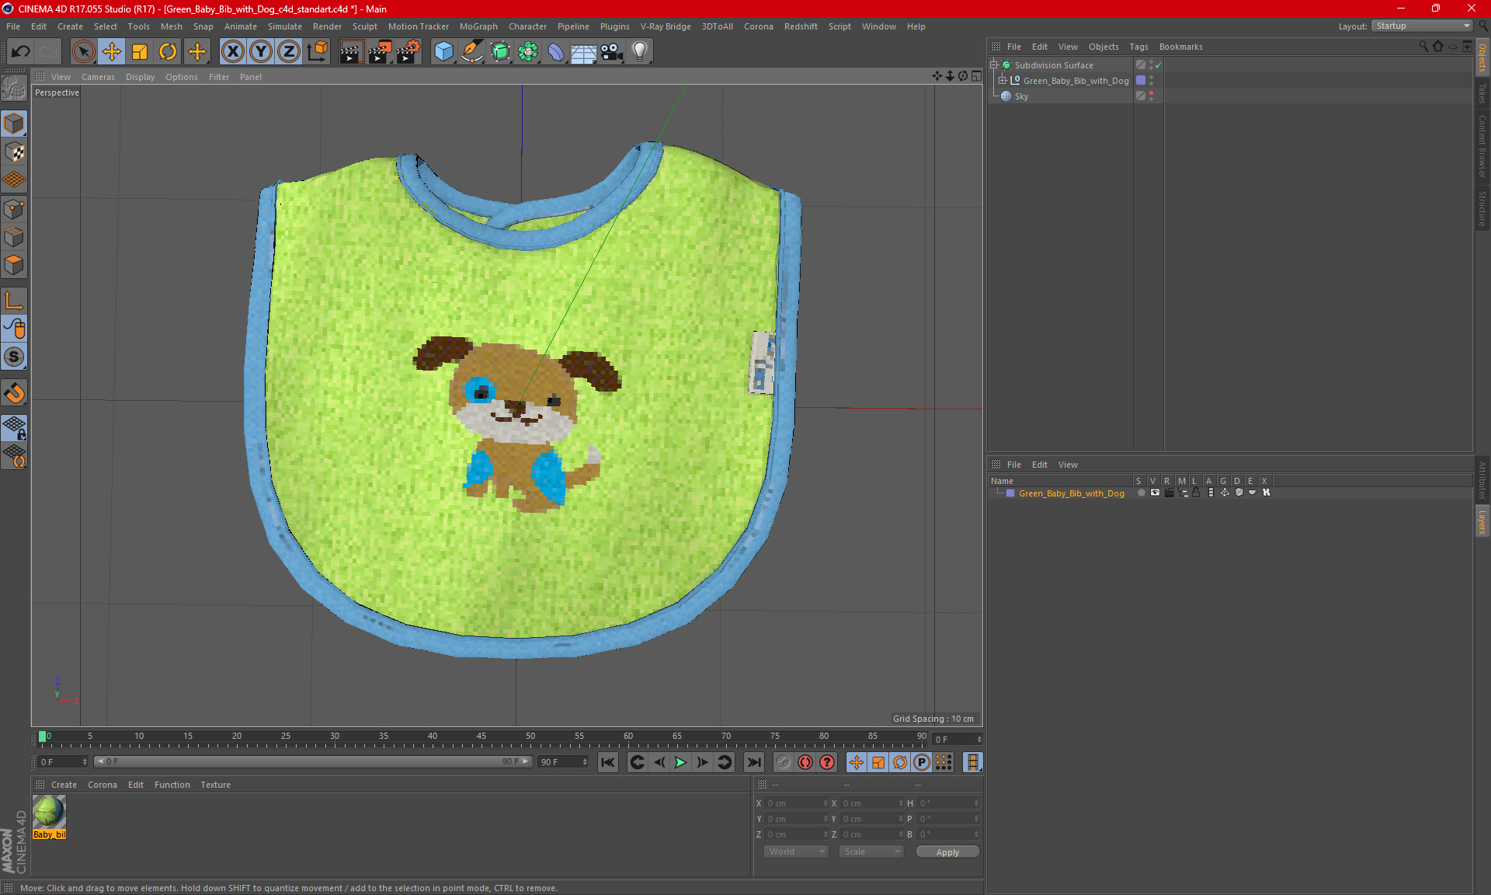Screen dimensions: 1491x895
Task: Open Edit Render Settings icon
Action: [x=408, y=52]
